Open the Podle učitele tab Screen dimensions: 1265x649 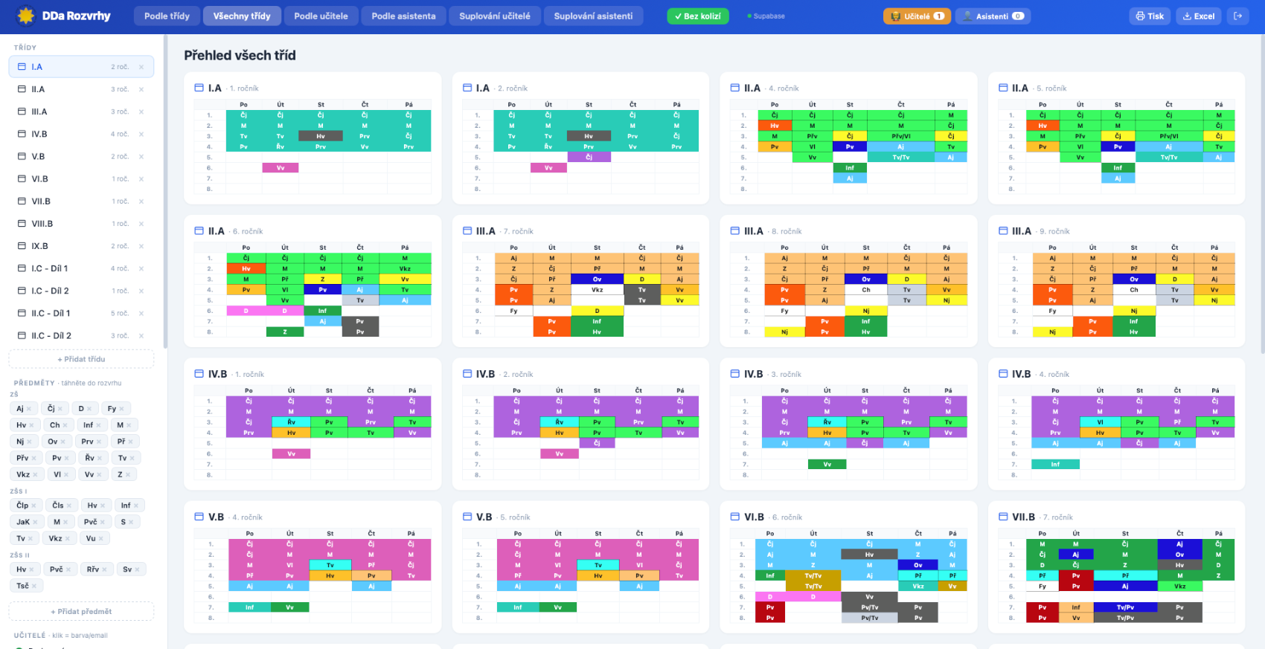click(321, 16)
